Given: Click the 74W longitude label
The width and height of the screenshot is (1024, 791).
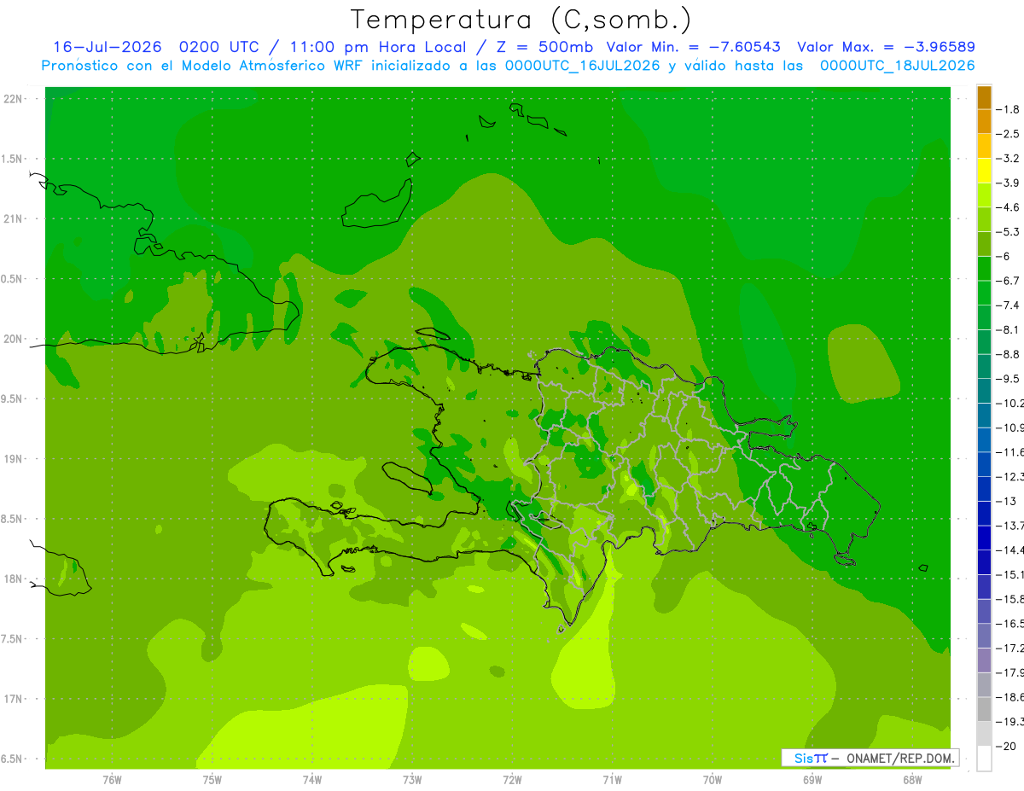Looking at the screenshot, I should 311,780.
